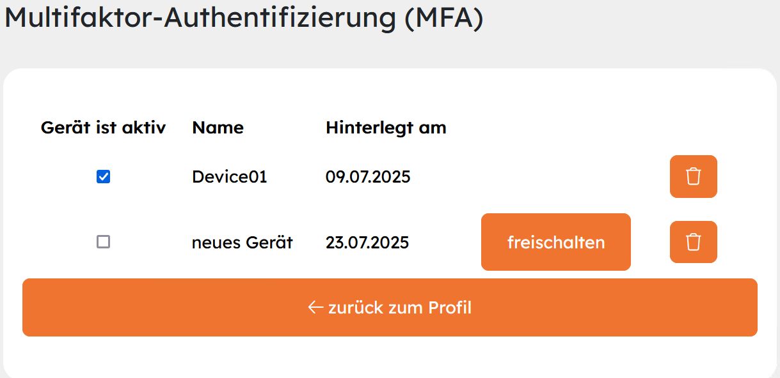
Task: Click the date 09.07.2025
Action: click(368, 177)
